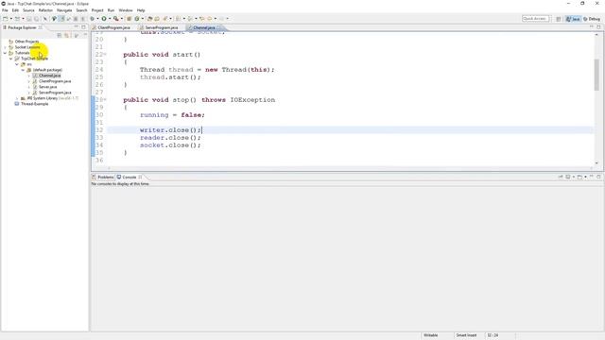Image resolution: width=605 pixels, height=340 pixels.
Task: Minimize the editor area
Action: (592, 27)
